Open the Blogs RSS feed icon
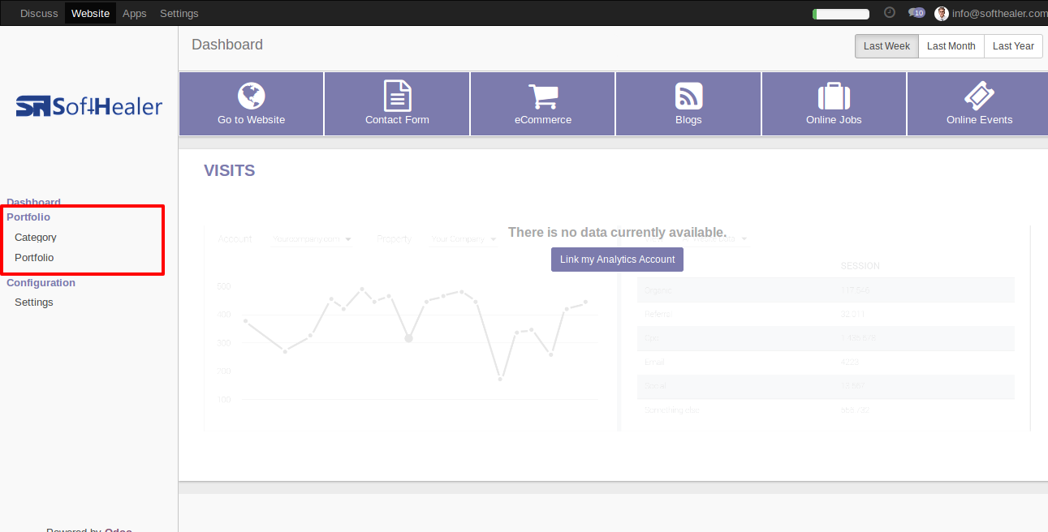The image size is (1048, 532). (688, 96)
